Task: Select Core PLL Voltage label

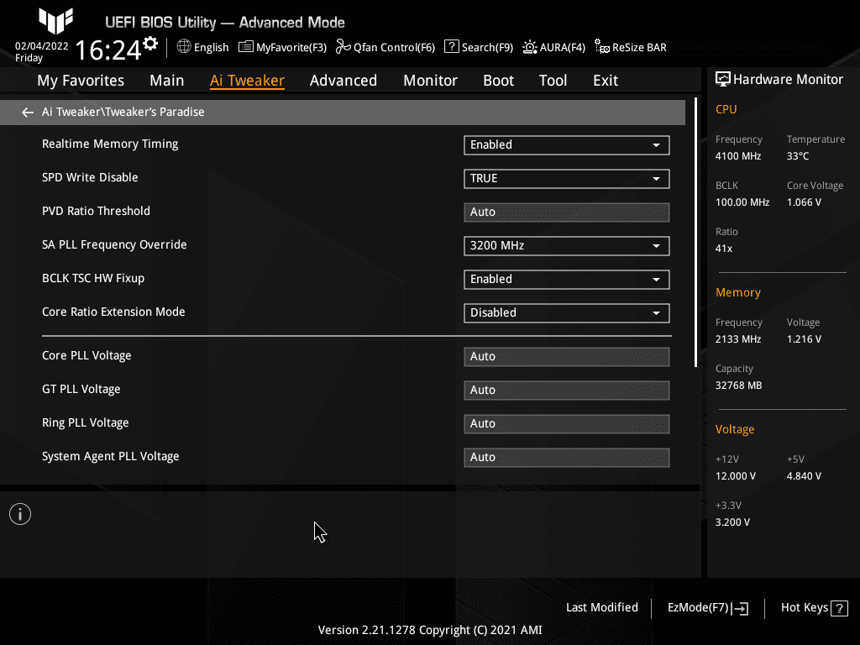Action: [x=87, y=356]
